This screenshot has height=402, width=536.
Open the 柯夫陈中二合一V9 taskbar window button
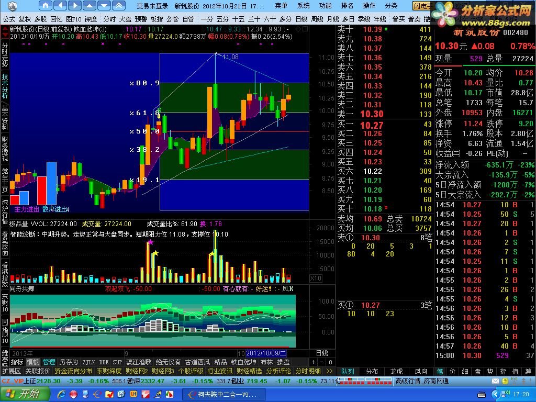point(224,395)
